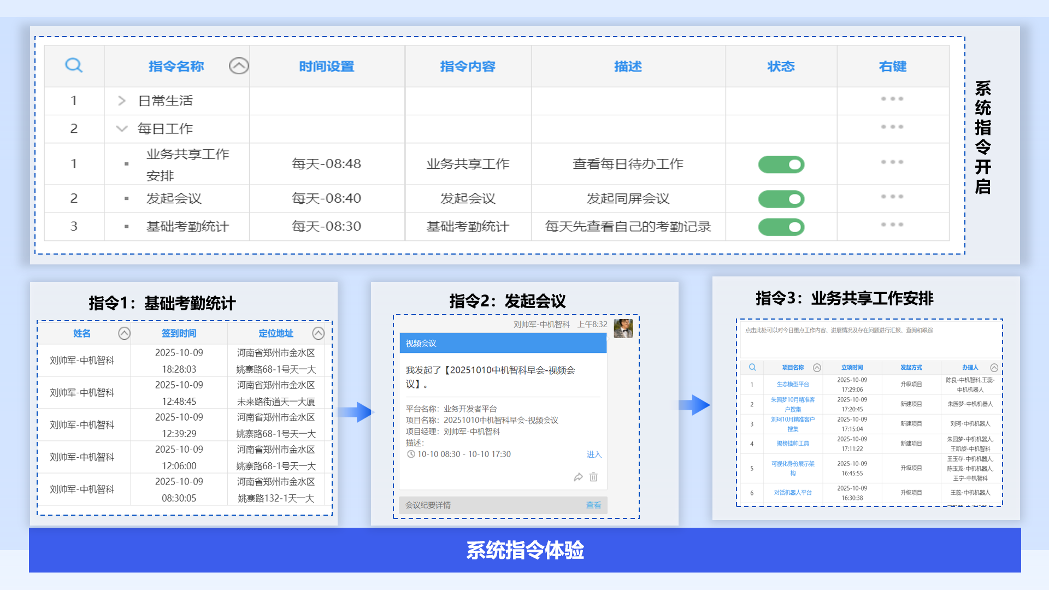Toggle off 业务共享工作安排 switch
Image resolution: width=1049 pixels, height=590 pixels.
point(781,164)
